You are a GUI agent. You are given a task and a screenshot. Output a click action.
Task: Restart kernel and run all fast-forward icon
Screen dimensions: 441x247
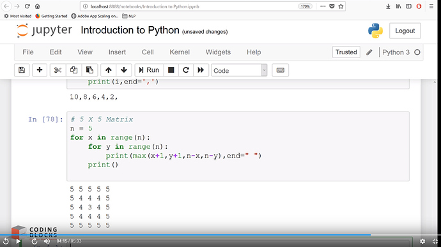pos(201,70)
